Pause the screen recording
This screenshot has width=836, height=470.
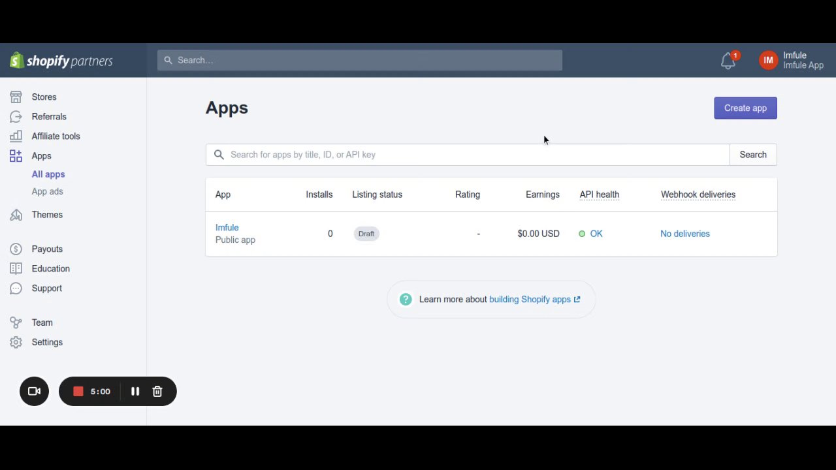135,392
